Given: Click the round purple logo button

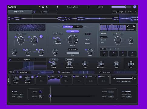Looking at the screenshot, I should (135, 7).
